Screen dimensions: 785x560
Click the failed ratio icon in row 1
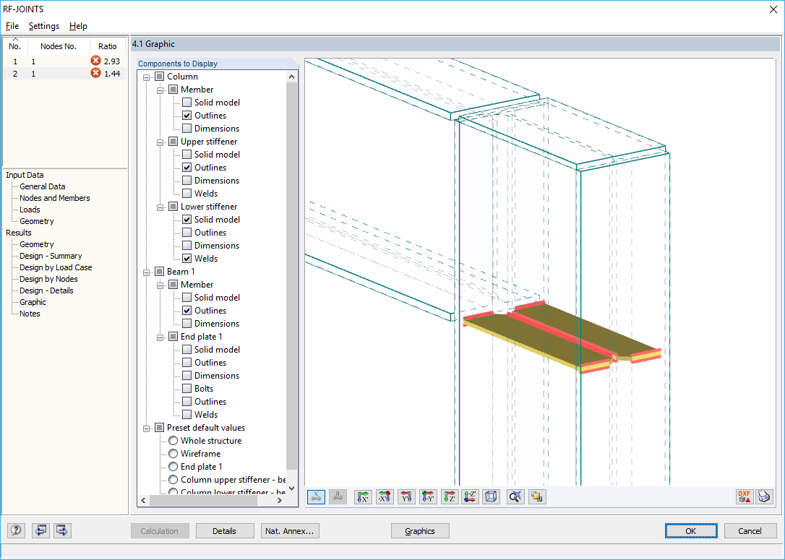click(95, 61)
